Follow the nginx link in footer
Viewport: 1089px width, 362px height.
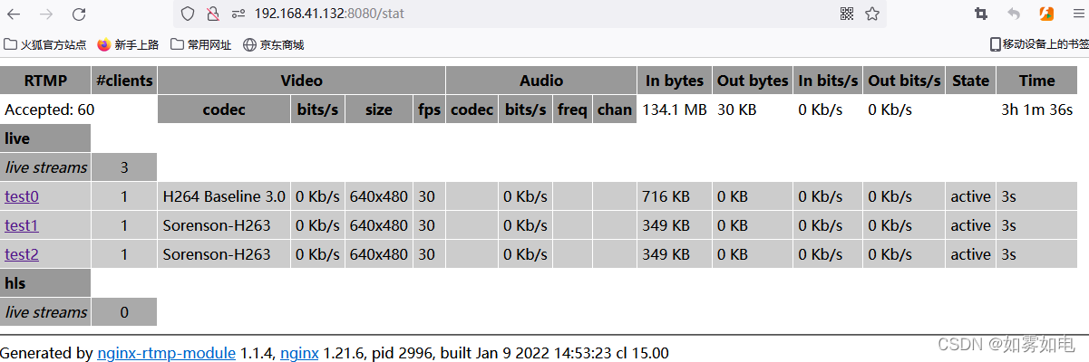[x=299, y=353]
